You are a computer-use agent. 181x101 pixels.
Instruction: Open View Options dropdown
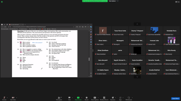pos(113,1)
